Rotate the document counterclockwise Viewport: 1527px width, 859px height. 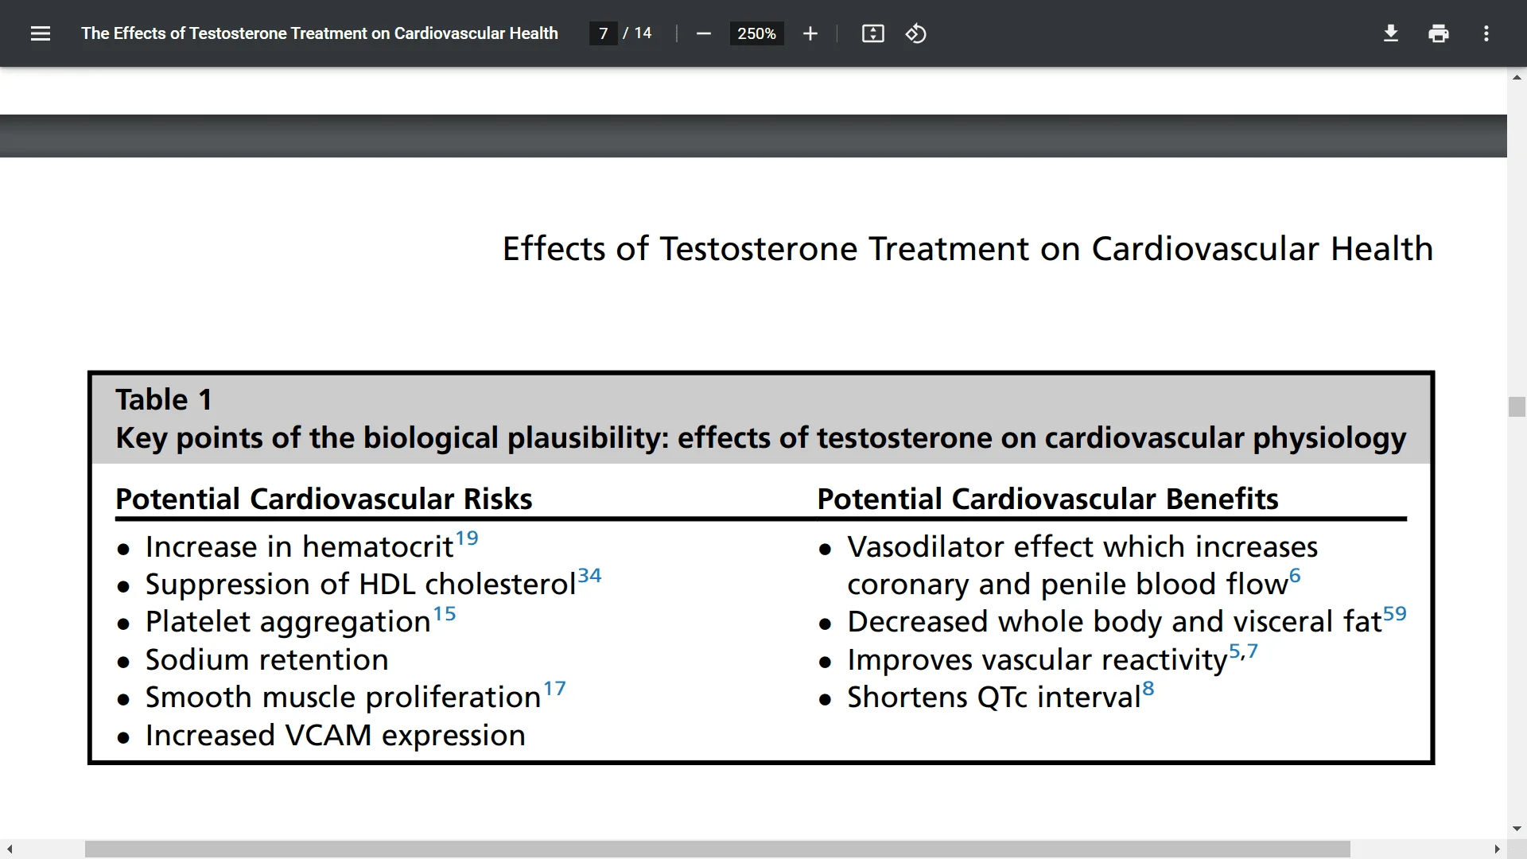[915, 33]
